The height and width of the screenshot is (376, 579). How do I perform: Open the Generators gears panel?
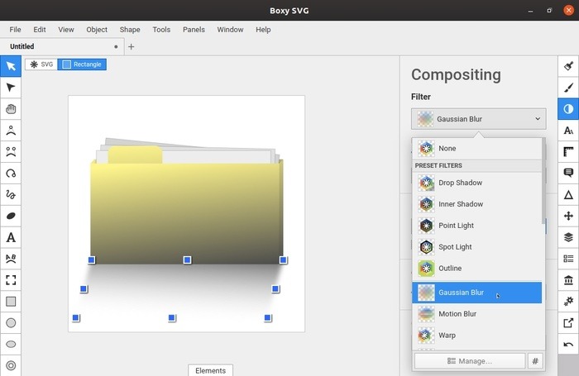568,302
